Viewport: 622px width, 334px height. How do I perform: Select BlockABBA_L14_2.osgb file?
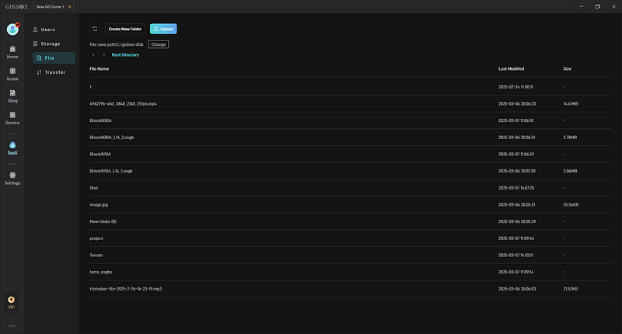click(x=351, y=137)
